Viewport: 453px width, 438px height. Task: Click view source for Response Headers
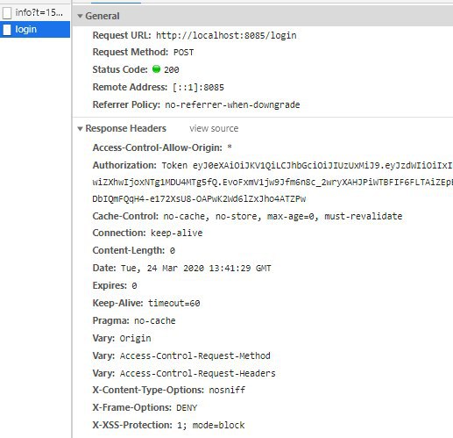point(214,128)
